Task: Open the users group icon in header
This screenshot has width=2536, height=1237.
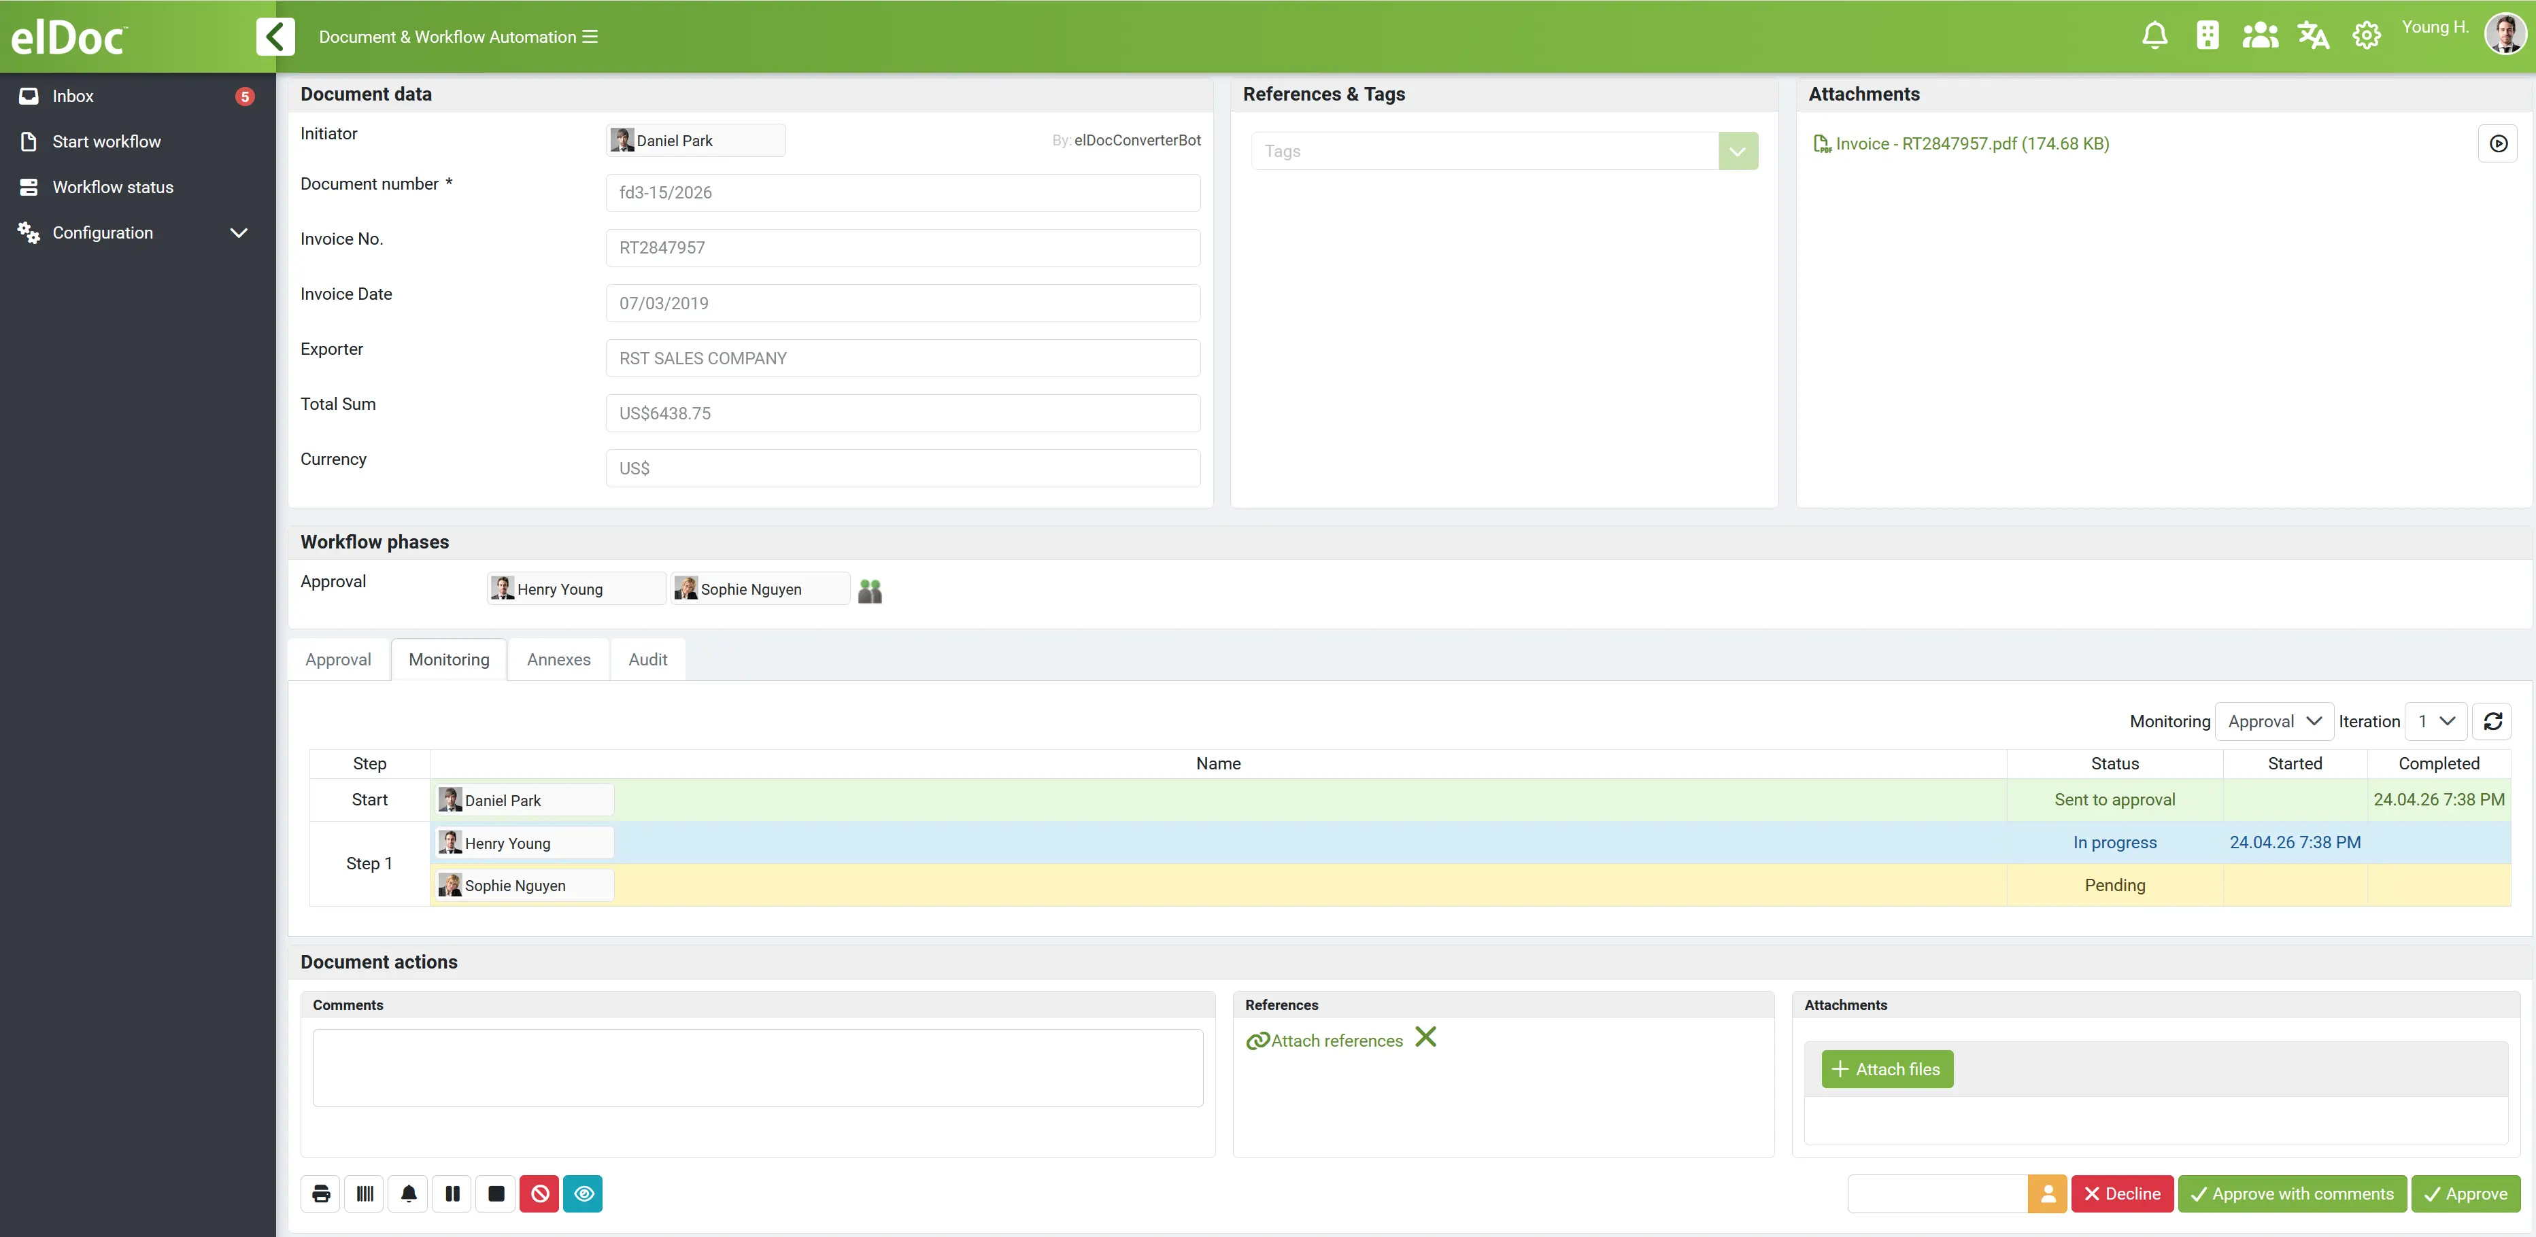Action: pyautogui.click(x=2259, y=37)
